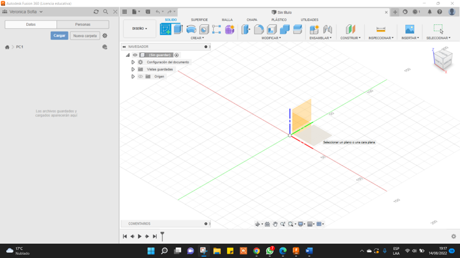Open the INSERTAR dropdown menu
This screenshot has height=258, width=460.
(410, 38)
